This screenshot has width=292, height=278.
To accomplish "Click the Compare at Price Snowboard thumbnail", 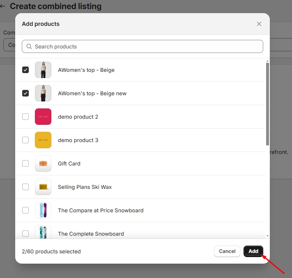I will pyautogui.click(x=43, y=210).
